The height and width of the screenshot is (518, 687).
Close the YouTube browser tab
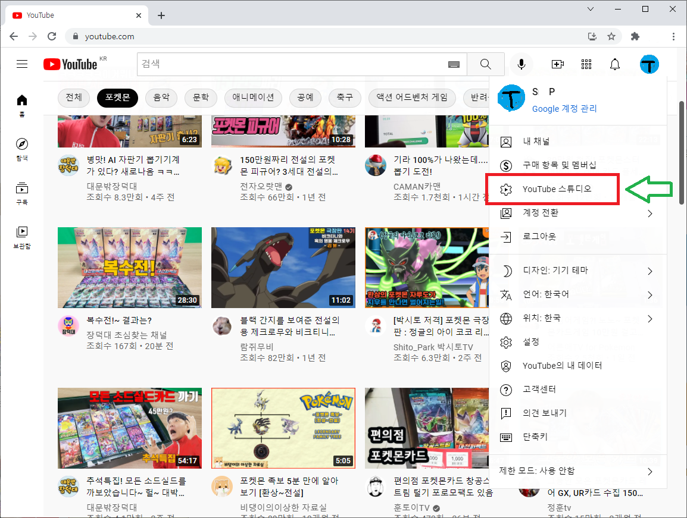(139, 15)
